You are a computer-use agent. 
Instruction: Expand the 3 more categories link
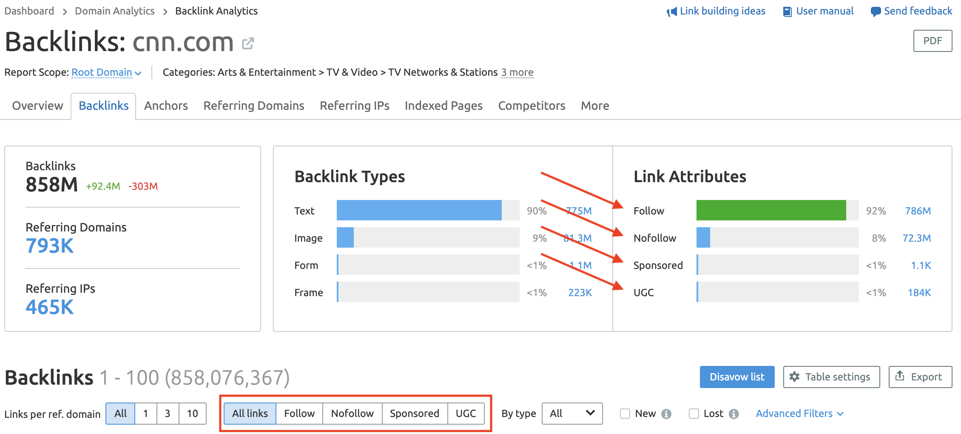click(517, 72)
